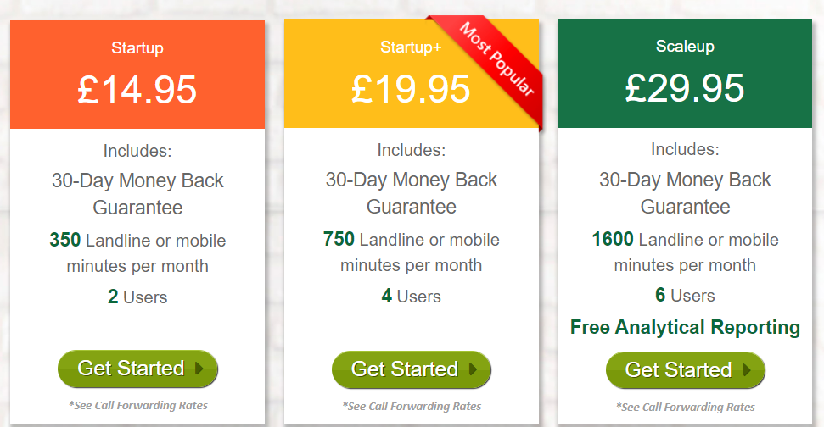This screenshot has width=824, height=427.
Task: Select the green Scaleup £29.95 header
Action: tap(685, 76)
